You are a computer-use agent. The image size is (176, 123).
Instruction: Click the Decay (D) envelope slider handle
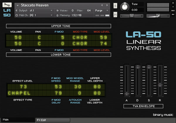click(x=138, y=67)
